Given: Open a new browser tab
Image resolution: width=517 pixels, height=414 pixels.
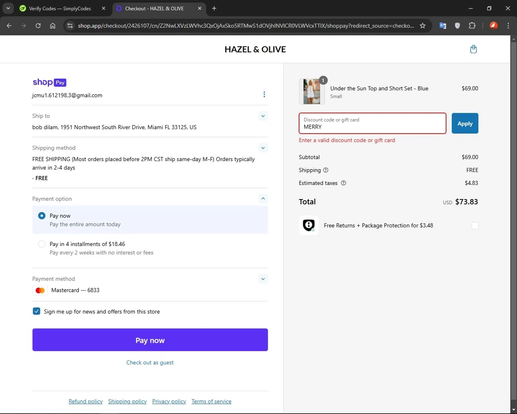Looking at the screenshot, I should click(x=214, y=8).
